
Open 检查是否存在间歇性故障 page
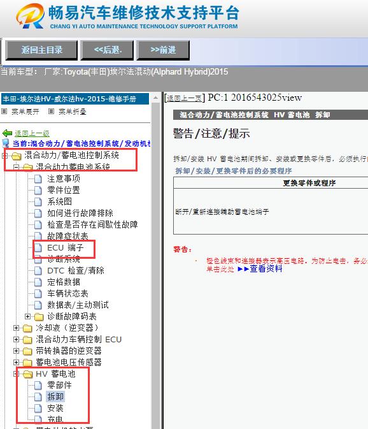tap(92, 224)
